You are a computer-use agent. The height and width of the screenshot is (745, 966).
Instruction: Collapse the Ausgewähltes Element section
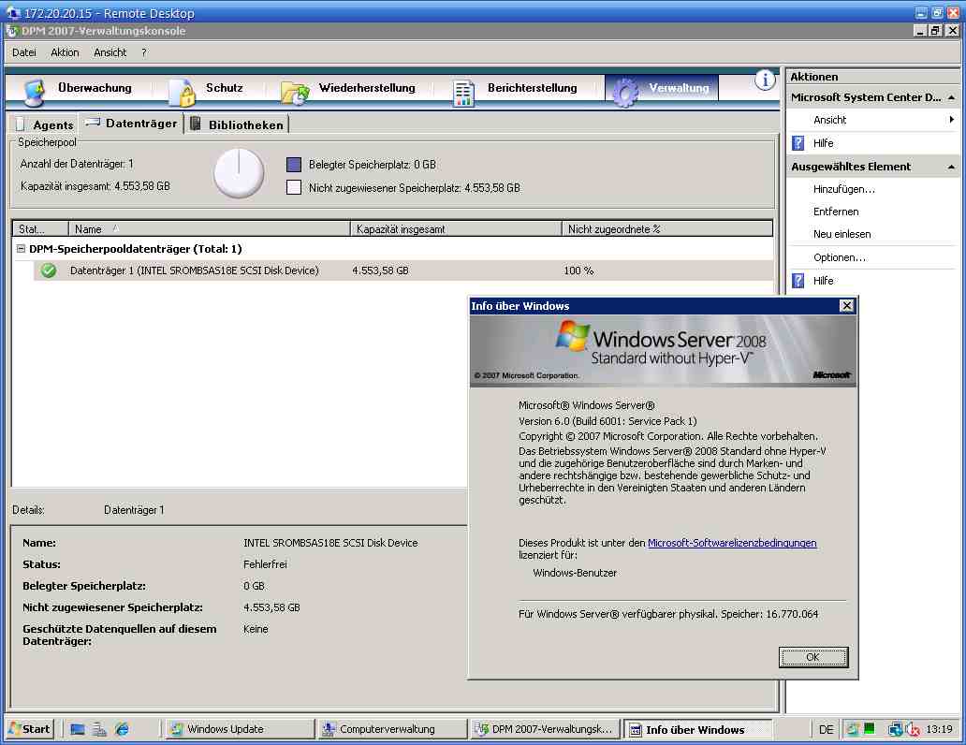pyautogui.click(x=953, y=166)
